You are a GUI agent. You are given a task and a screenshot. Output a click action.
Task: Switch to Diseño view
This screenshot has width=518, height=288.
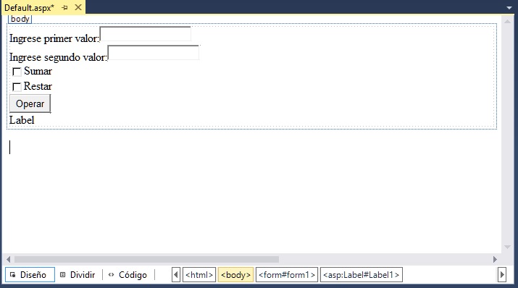tap(30, 275)
